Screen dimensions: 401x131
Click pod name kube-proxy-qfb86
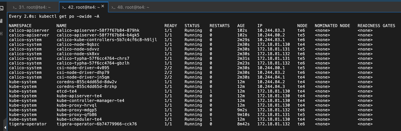coord(77,115)
